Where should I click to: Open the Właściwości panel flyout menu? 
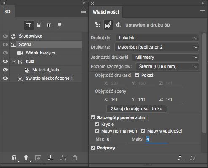click(x=203, y=12)
